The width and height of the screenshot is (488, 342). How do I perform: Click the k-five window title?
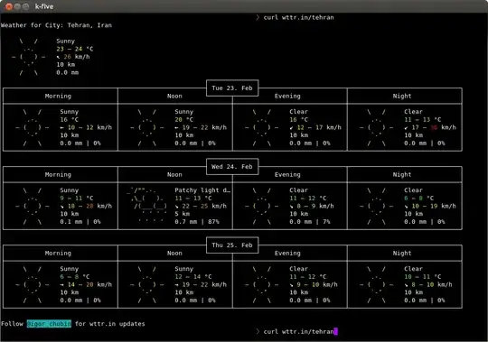[44, 6]
